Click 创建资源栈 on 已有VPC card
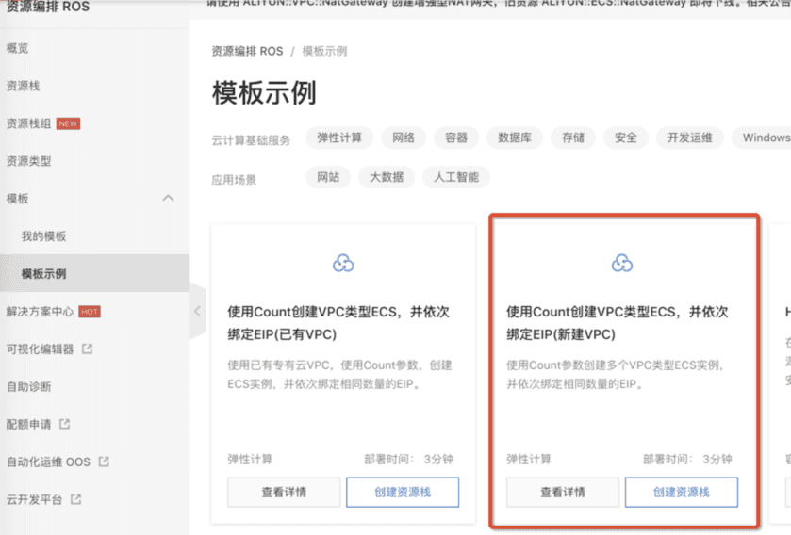 click(403, 493)
